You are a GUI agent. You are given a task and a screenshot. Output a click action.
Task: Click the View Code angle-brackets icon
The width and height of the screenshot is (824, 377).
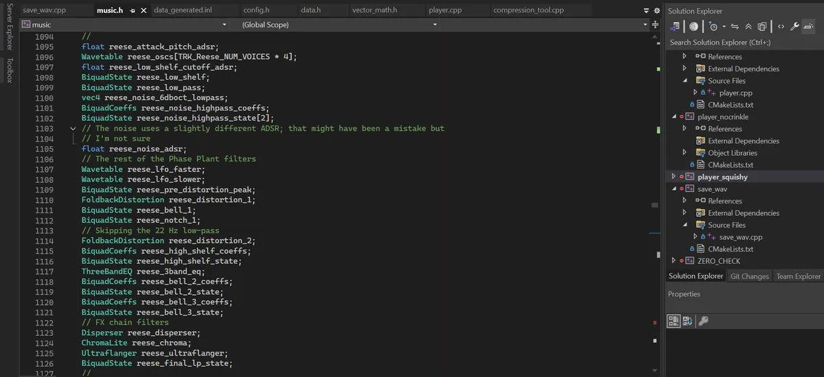point(781,27)
